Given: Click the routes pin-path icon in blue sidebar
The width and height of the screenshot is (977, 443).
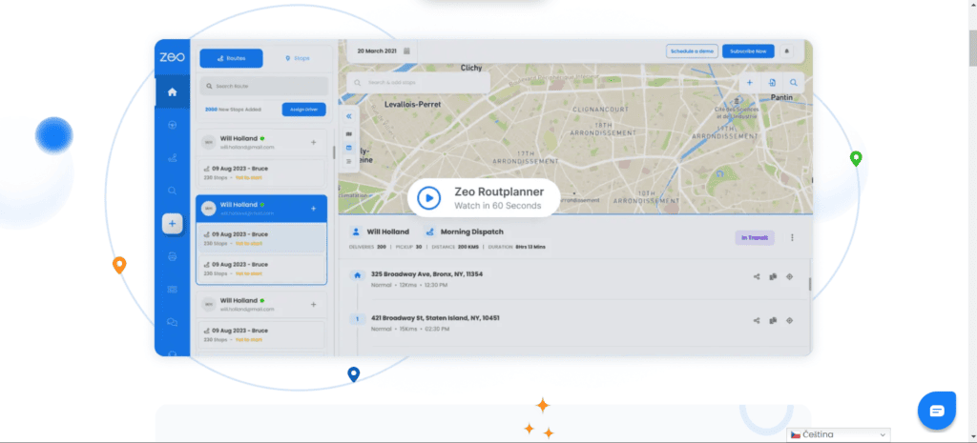Looking at the screenshot, I should [172, 158].
